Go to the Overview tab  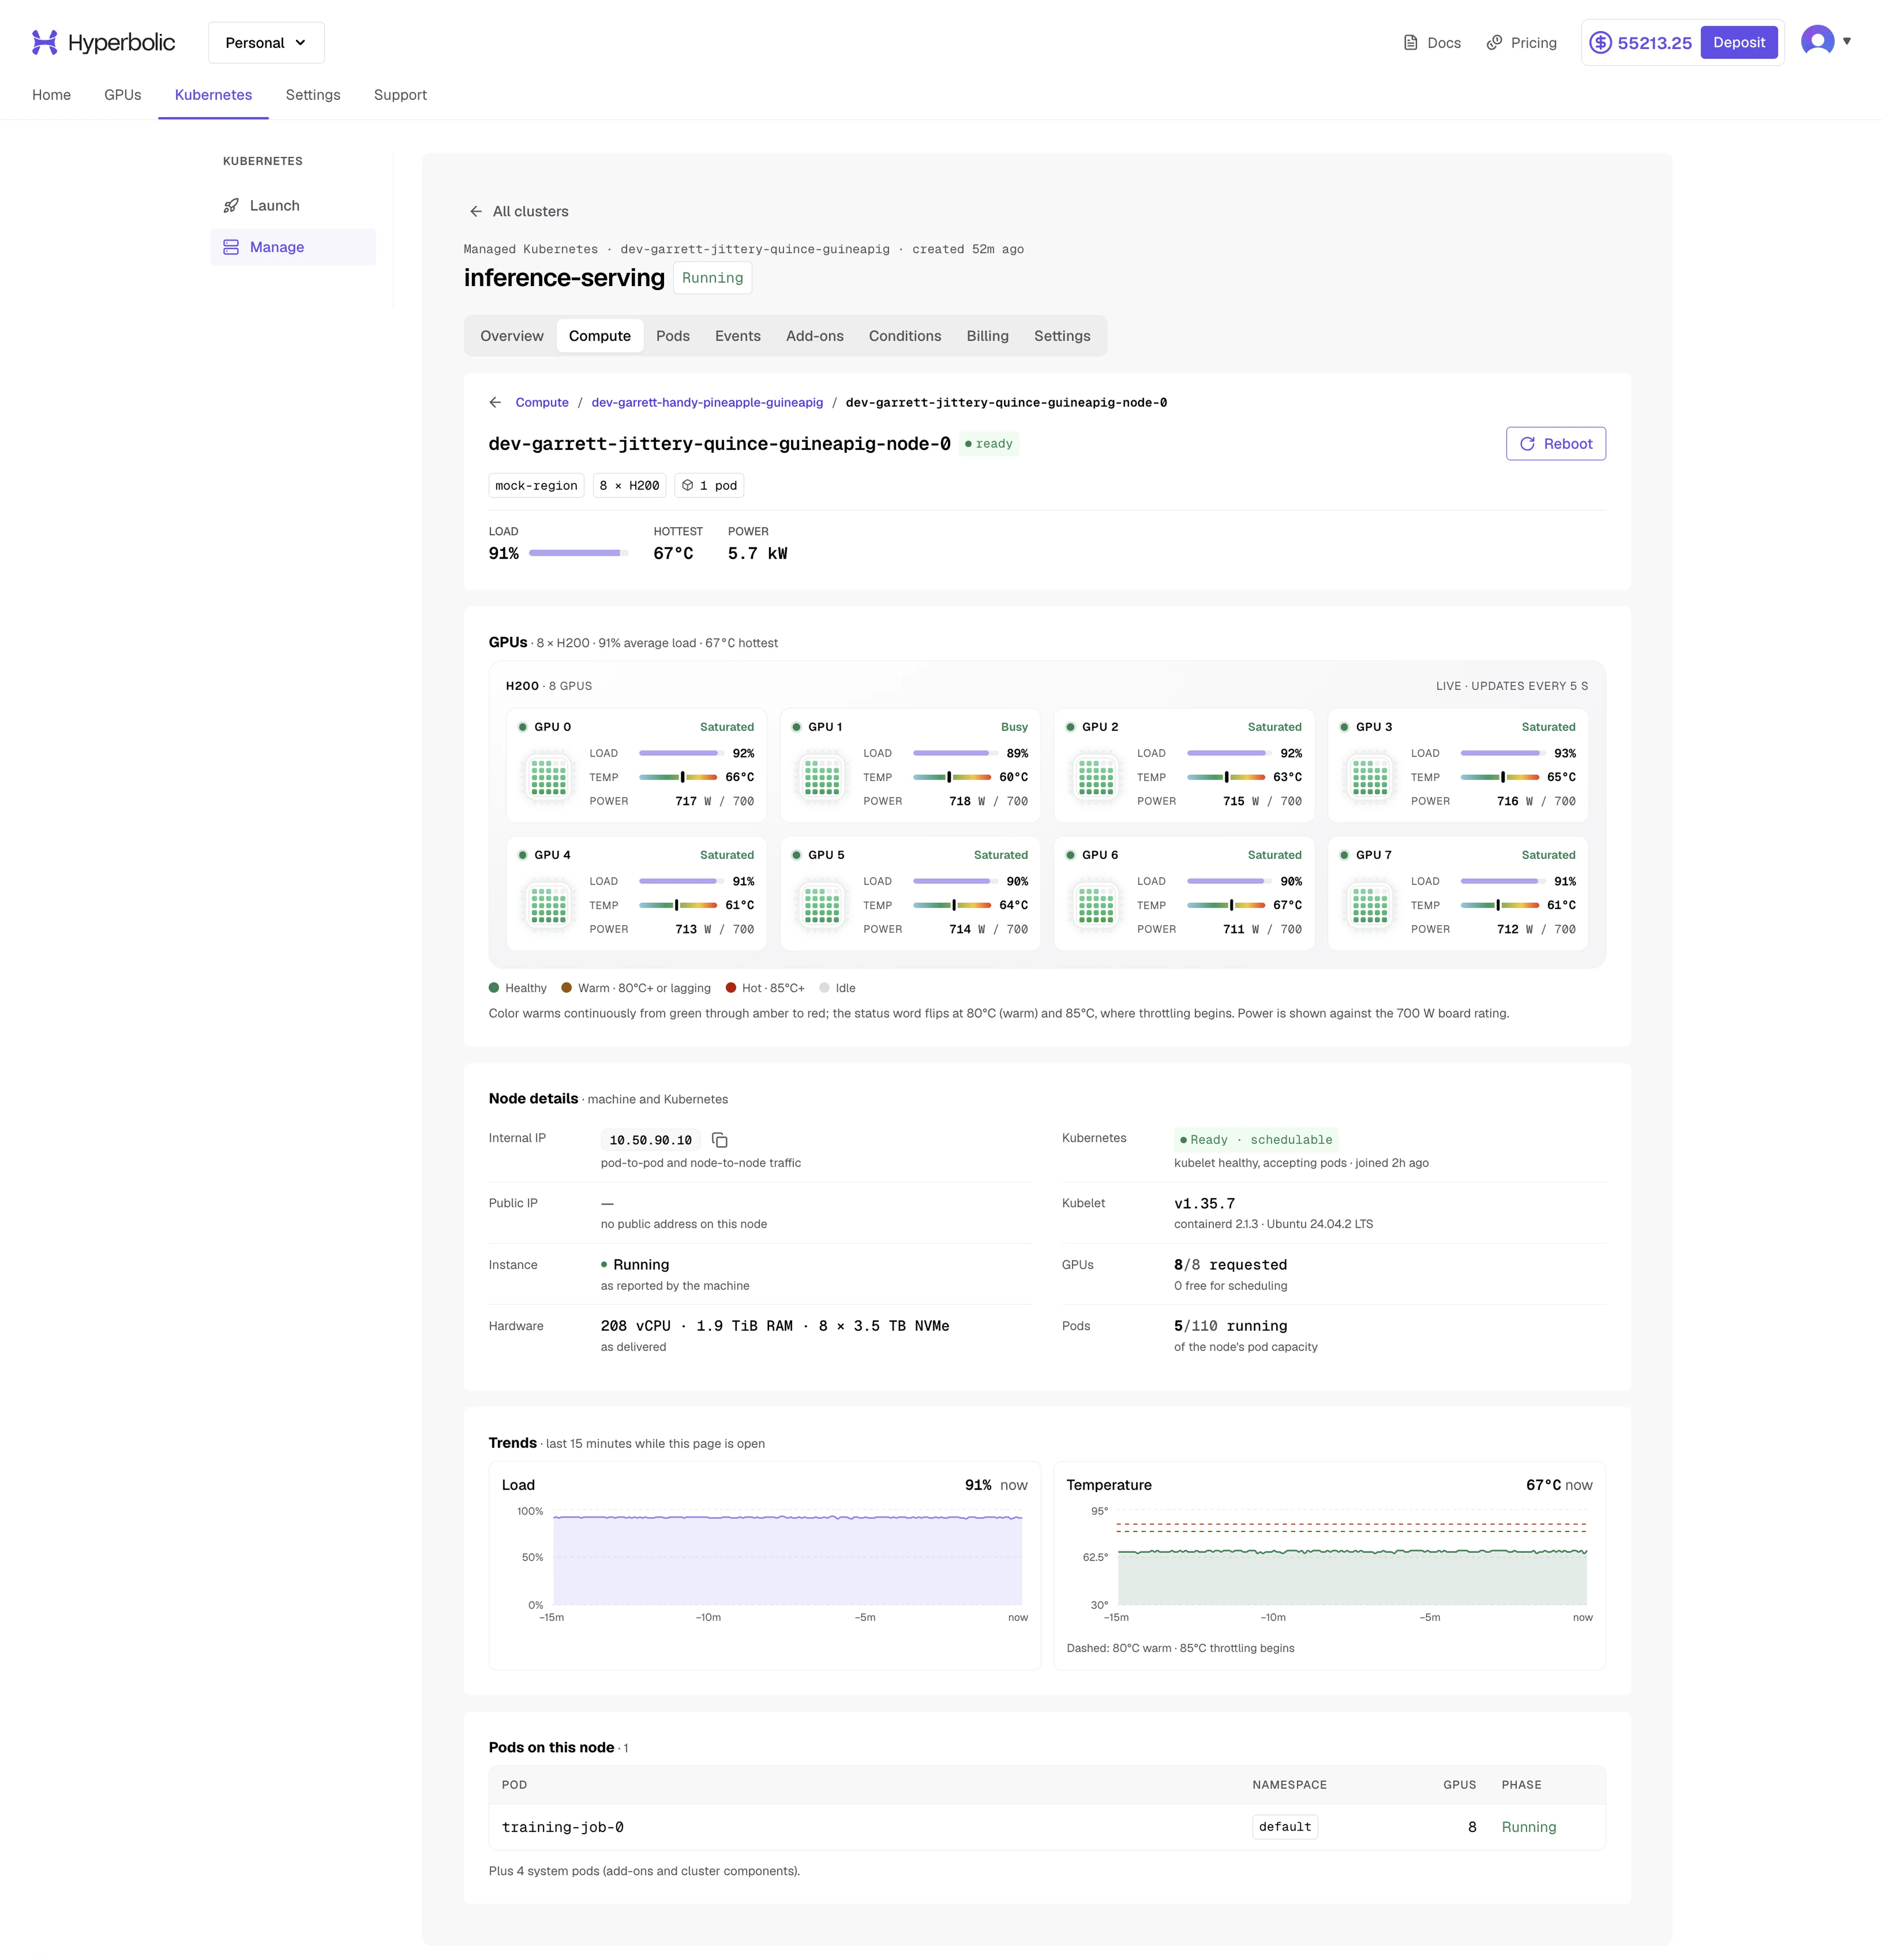(512, 336)
